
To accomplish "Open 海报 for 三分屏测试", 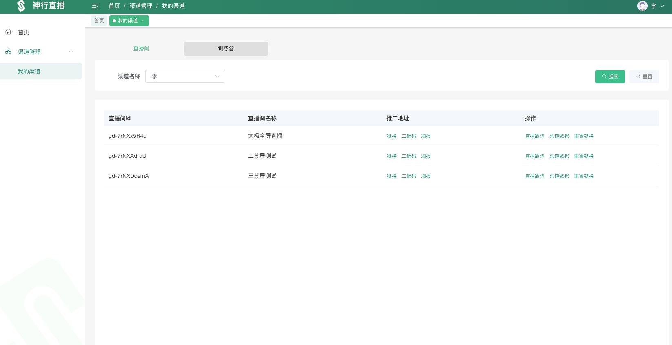I will coord(426,176).
